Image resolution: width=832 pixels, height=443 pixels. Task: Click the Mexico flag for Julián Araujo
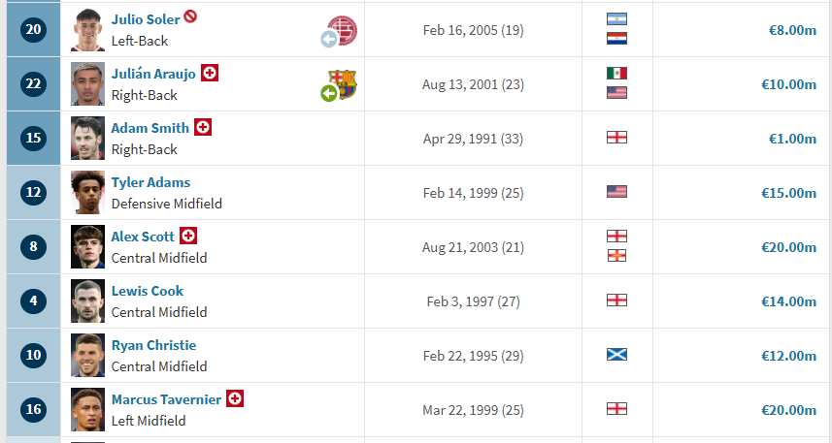point(616,74)
